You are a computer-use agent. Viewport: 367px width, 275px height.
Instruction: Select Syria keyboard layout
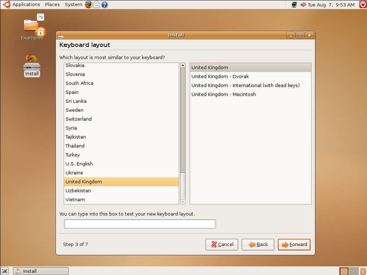[121, 128]
